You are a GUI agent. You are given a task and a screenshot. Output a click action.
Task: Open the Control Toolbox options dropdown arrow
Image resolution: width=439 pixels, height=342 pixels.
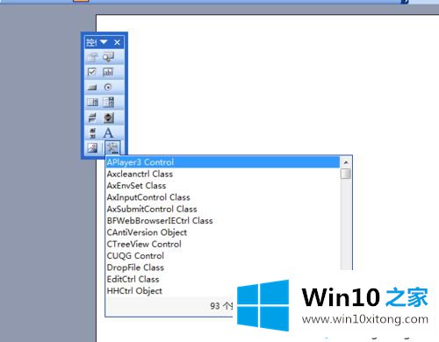point(104,42)
